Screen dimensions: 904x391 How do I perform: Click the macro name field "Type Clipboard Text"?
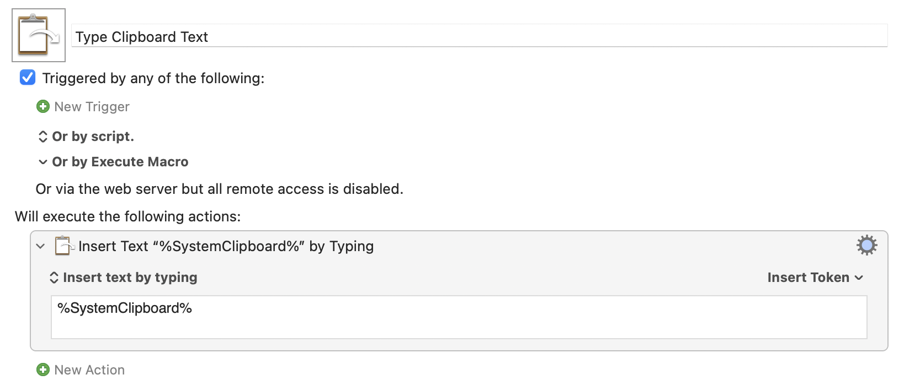pos(479,37)
